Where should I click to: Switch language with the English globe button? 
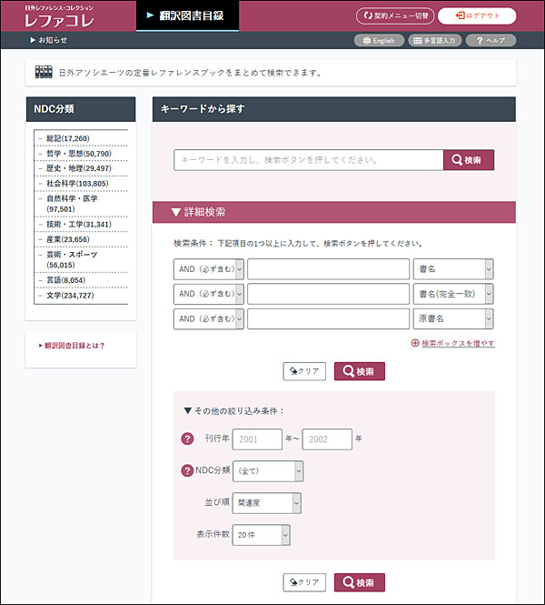click(x=378, y=41)
